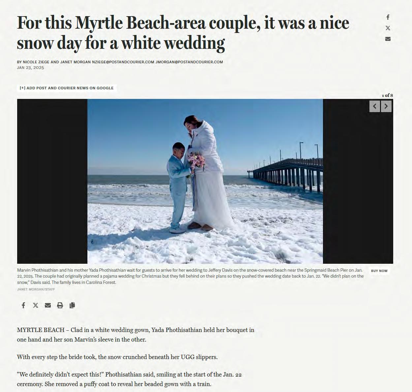Click X share icon below photo caption
412x392 pixels.
click(x=36, y=305)
